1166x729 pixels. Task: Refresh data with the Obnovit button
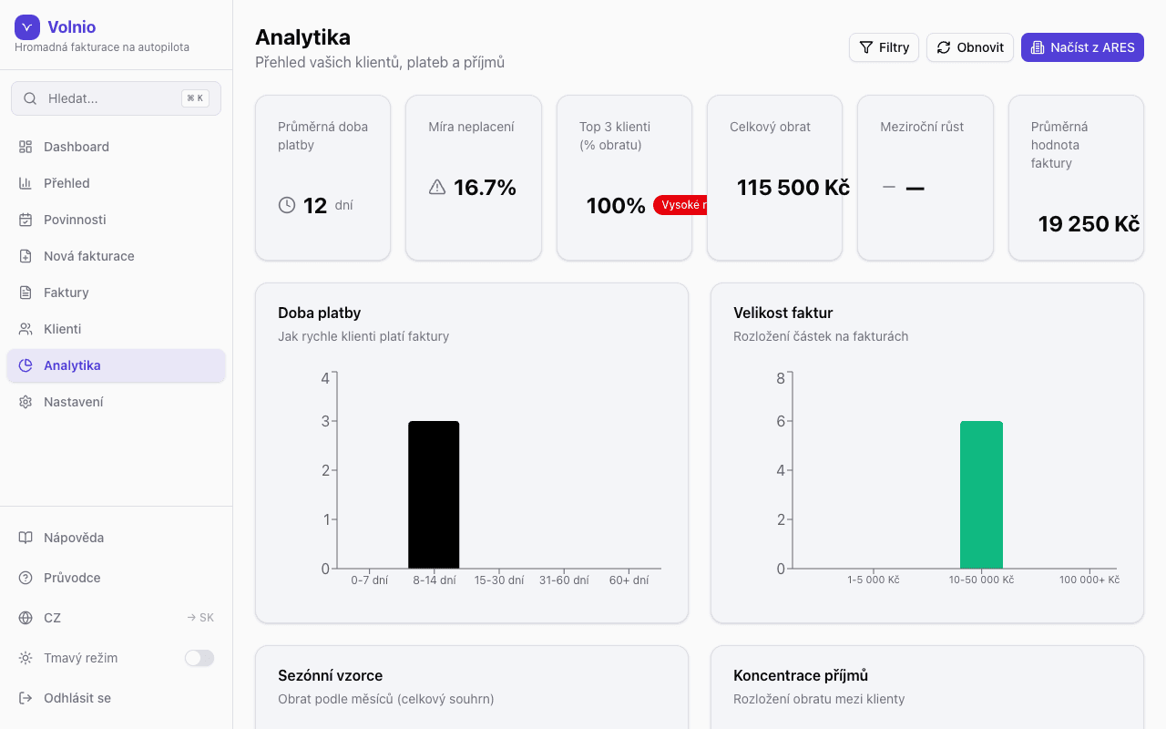(969, 47)
